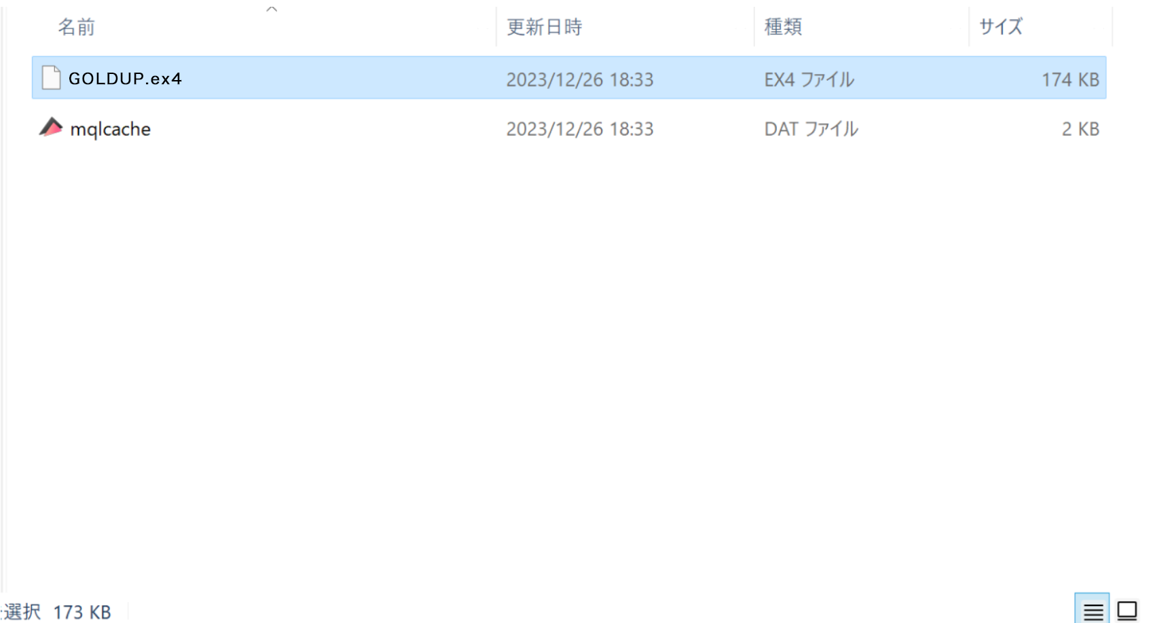Select the GOLDUP.ex4 file name
1149x623 pixels.
click(125, 79)
